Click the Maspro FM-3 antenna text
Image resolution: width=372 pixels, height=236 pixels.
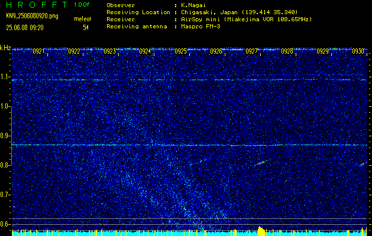(x=200, y=27)
